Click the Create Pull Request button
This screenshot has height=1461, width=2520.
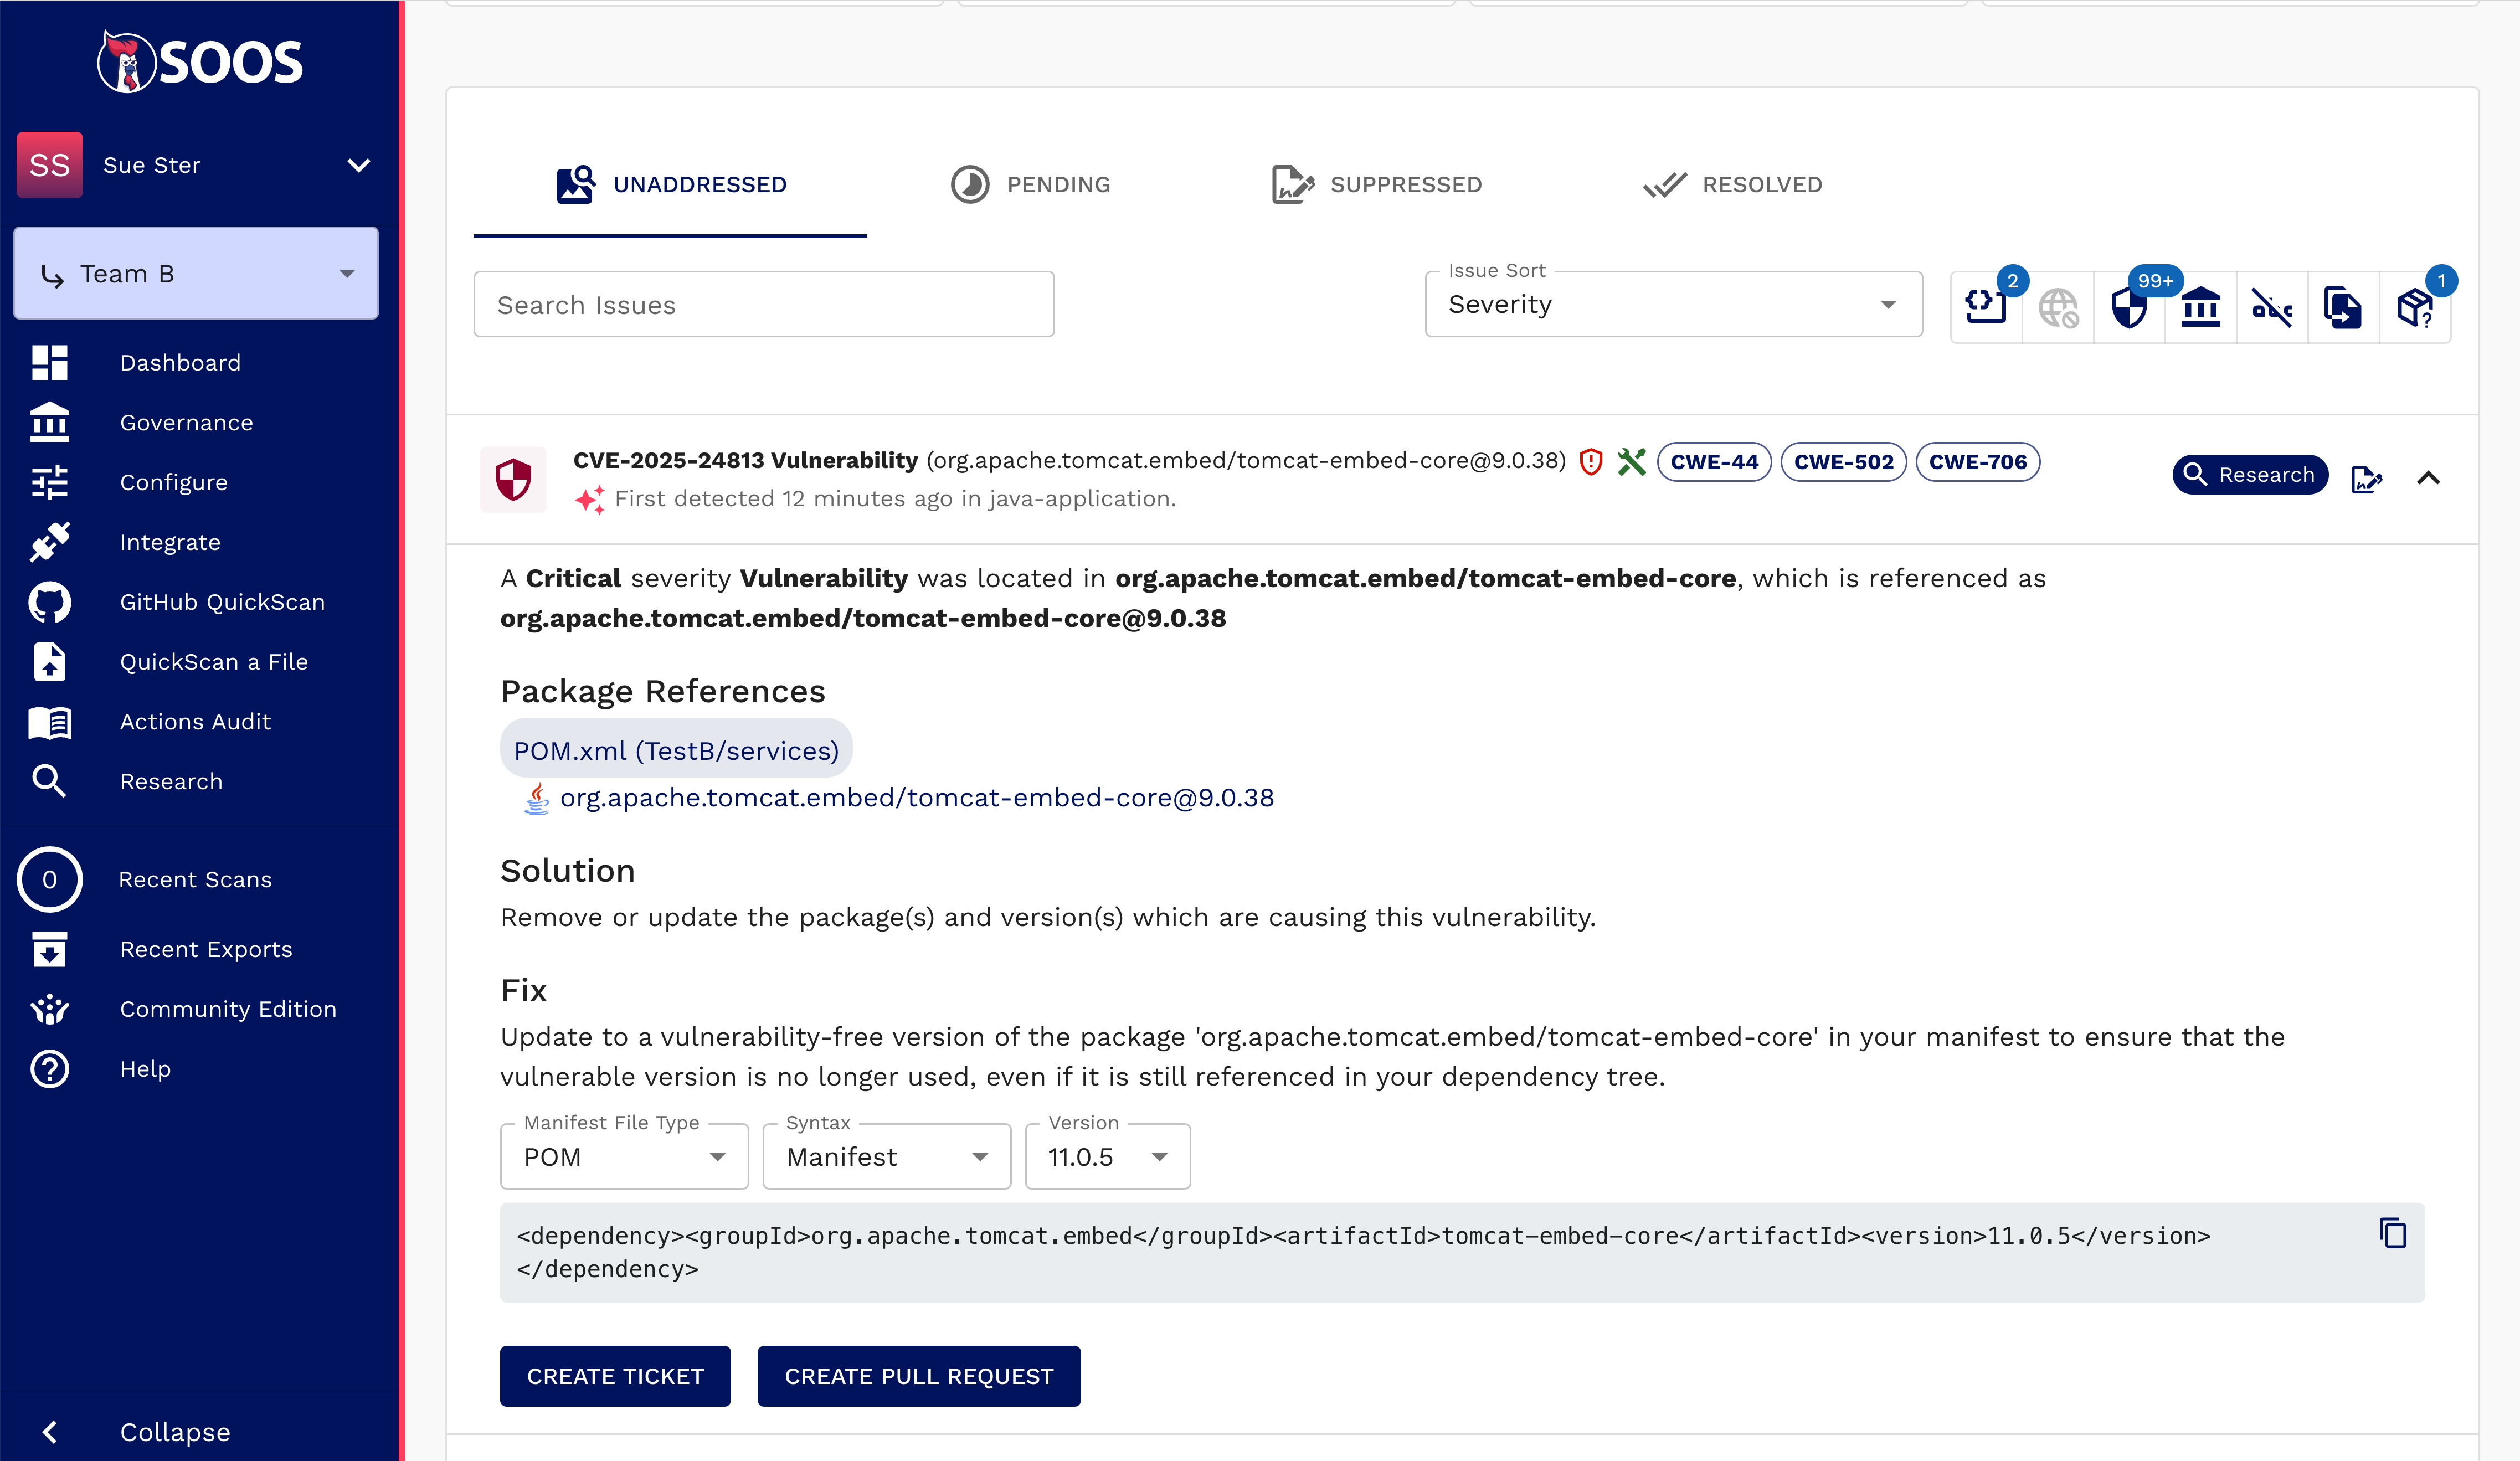[x=918, y=1376]
